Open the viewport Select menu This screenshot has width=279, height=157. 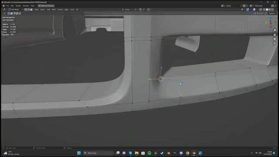coord(43,10)
